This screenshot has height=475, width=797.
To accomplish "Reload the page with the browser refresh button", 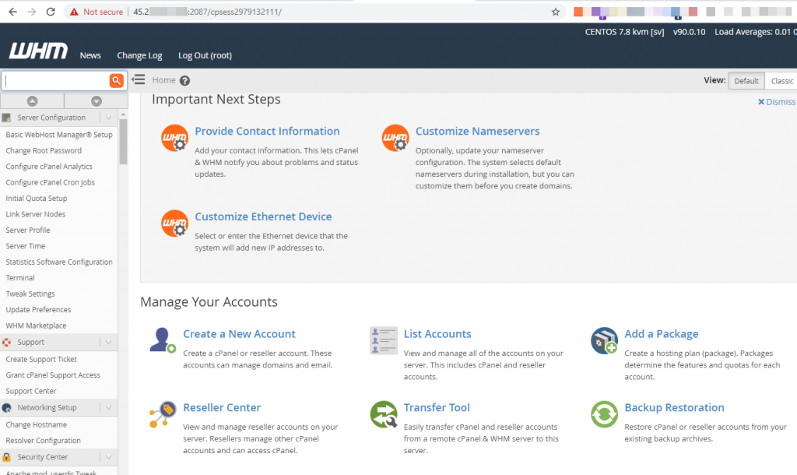I will pos(51,12).
